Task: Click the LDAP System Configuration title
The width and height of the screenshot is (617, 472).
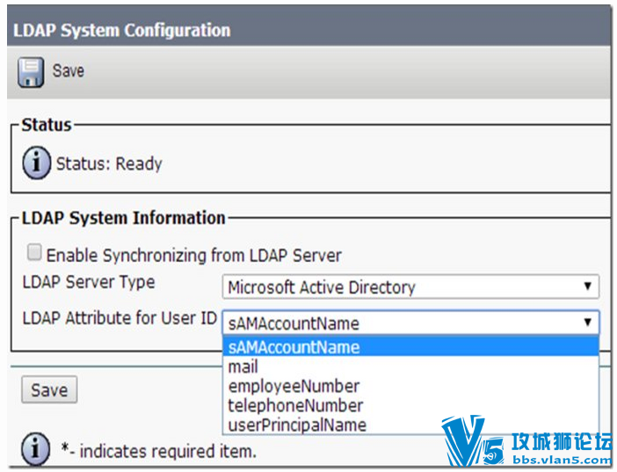Action: pos(122,30)
